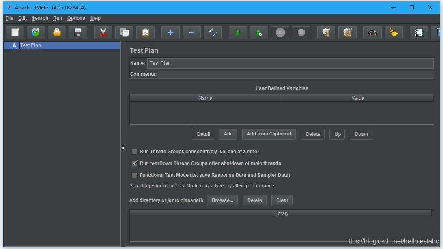Screen dimensions: 443x249
Task: Start test without pauses icon
Action: click(x=259, y=33)
